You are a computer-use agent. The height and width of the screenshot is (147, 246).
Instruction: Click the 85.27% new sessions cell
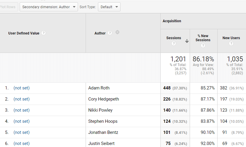[x=208, y=88]
